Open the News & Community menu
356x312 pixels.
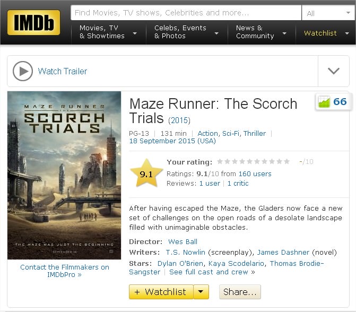coord(262,32)
